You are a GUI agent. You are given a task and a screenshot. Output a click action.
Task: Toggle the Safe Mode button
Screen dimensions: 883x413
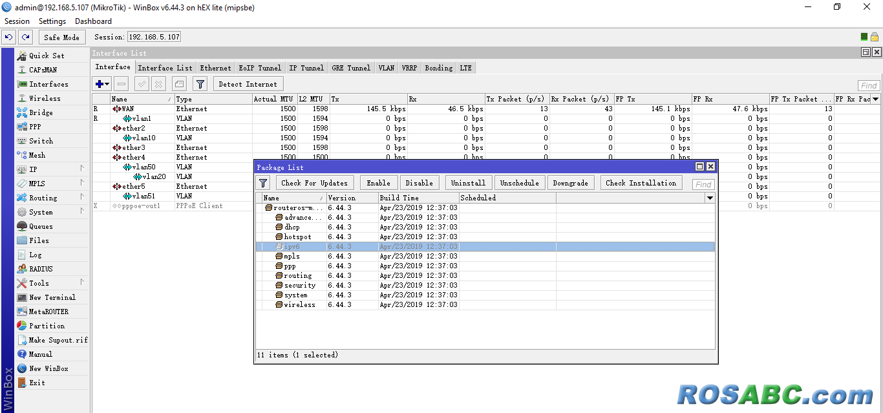point(62,37)
